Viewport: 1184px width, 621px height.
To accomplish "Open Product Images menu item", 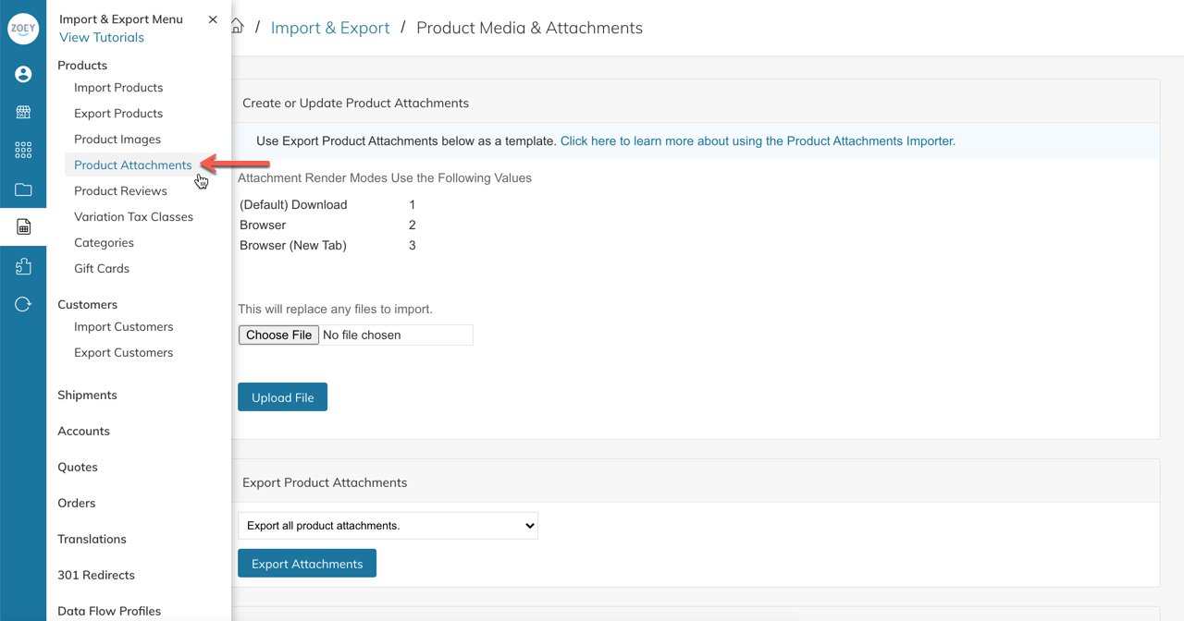I will [x=117, y=140].
